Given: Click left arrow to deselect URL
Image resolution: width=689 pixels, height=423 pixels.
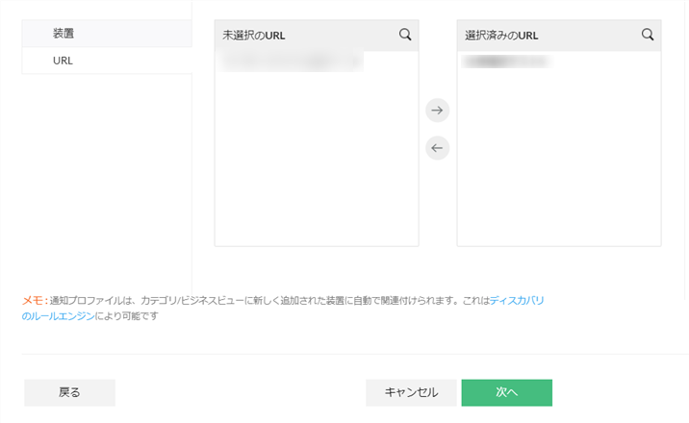Looking at the screenshot, I should [438, 148].
